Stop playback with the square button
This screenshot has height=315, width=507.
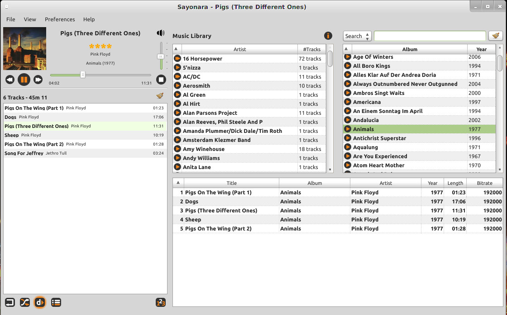click(x=161, y=80)
